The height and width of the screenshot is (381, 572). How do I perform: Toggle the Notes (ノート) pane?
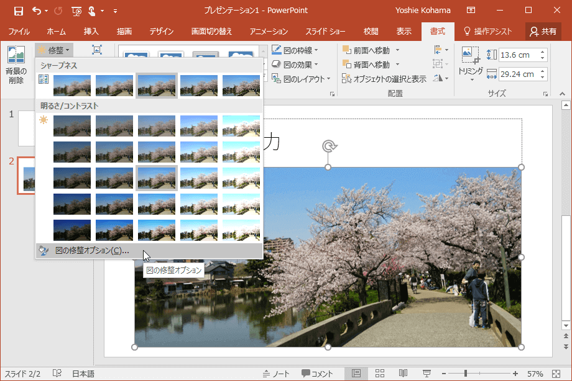[276, 373]
